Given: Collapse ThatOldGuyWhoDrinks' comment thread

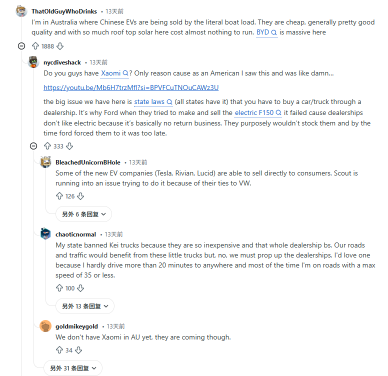Looking at the screenshot, I should (x=21, y=46).
